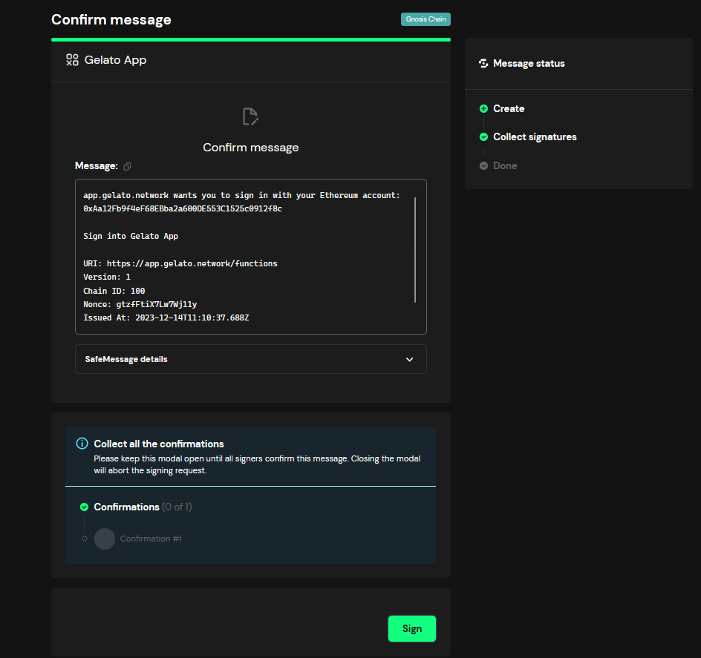Click the info icon next to Collect all the confirmations
Screen dimensions: 701x658
82,443
